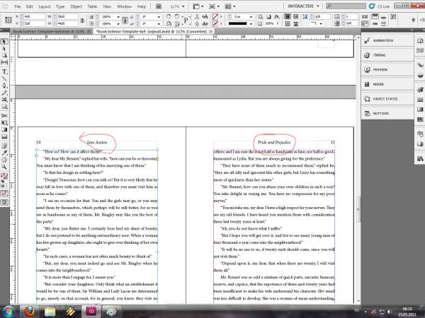Click the fill and stroke swatch in toolbox
Viewport: 425px width, 318px height.
4,177
